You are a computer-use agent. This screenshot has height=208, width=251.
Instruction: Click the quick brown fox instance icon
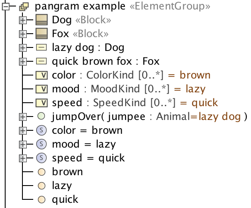41,61
